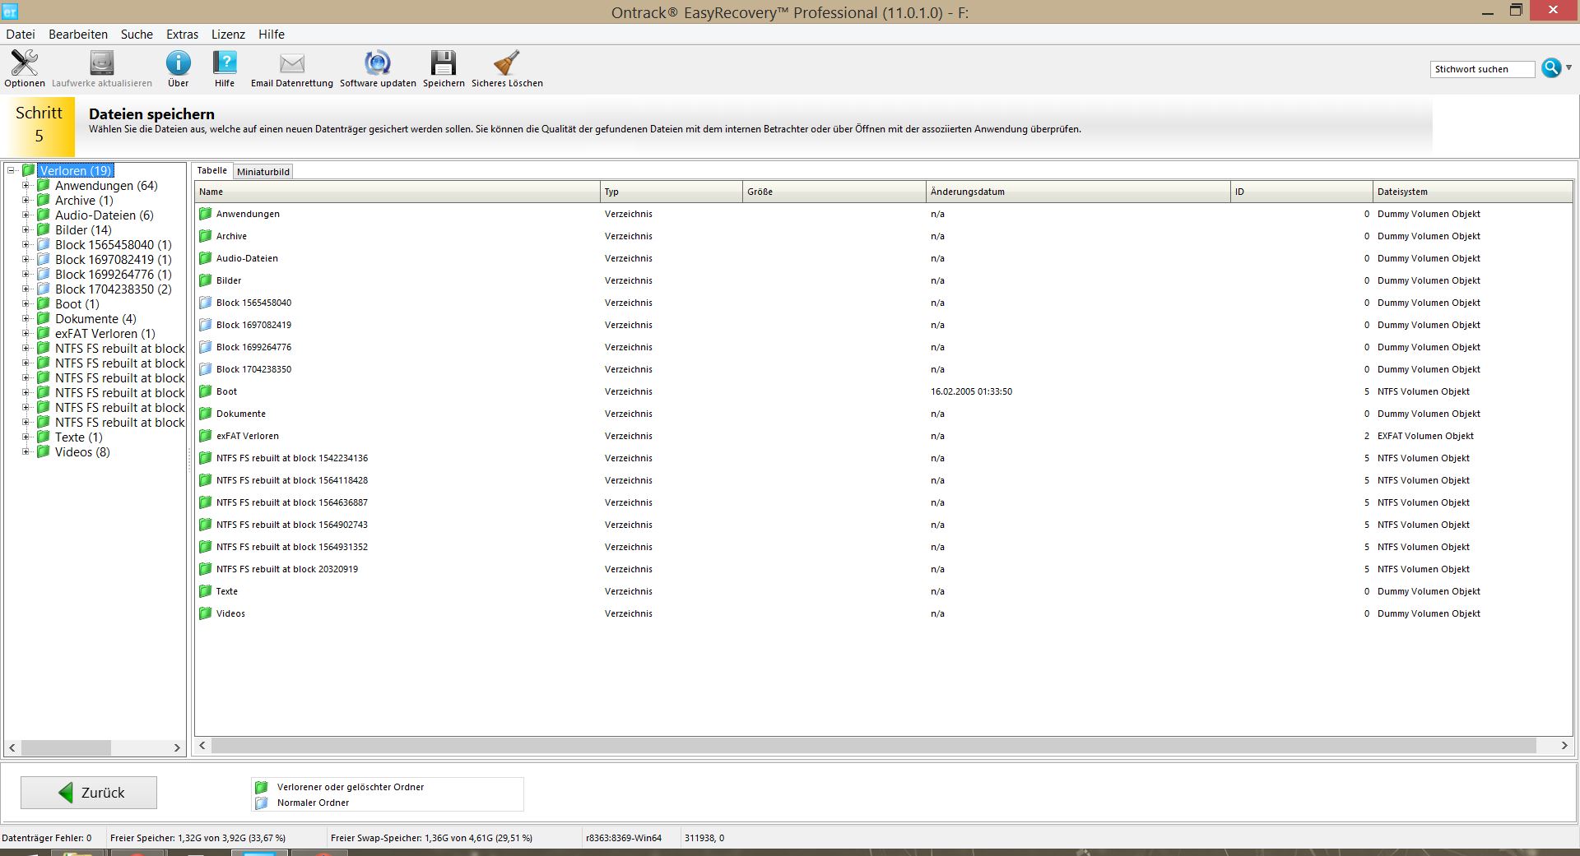Image resolution: width=1580 pixels, height=856 pixels.
Task: Select NTFS FS rebuilt at block 1564636887 row
Action: 884,502
